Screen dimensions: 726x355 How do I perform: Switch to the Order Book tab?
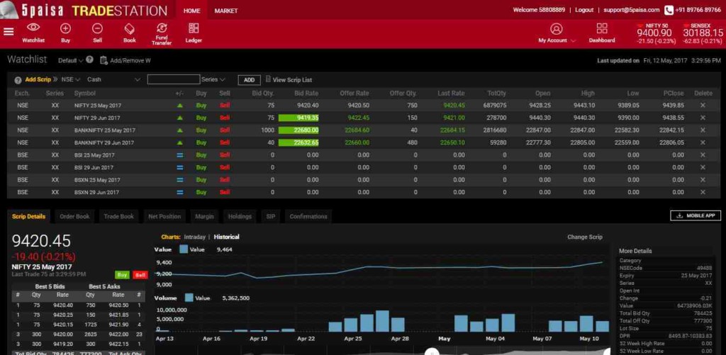(x=74, y=216)
